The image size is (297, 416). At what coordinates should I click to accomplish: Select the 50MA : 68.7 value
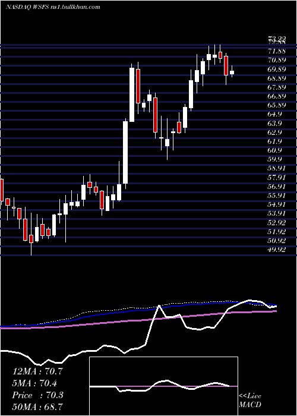[x=37, y=406]
